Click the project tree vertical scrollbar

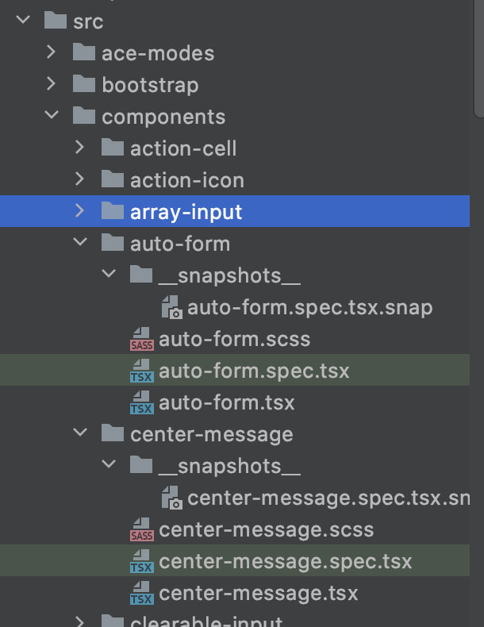pyautogui.click(x=478, y=58)
